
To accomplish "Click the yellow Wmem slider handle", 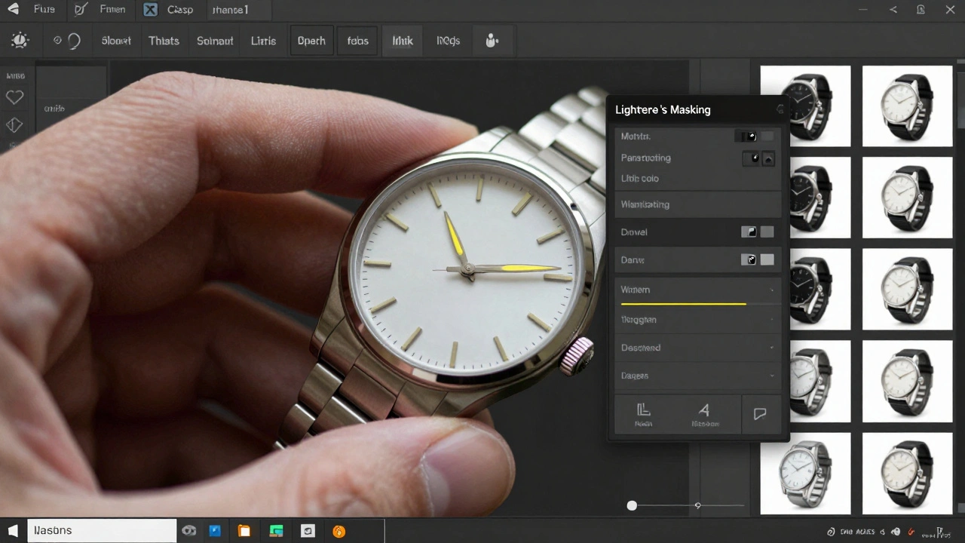I will 745,304.
